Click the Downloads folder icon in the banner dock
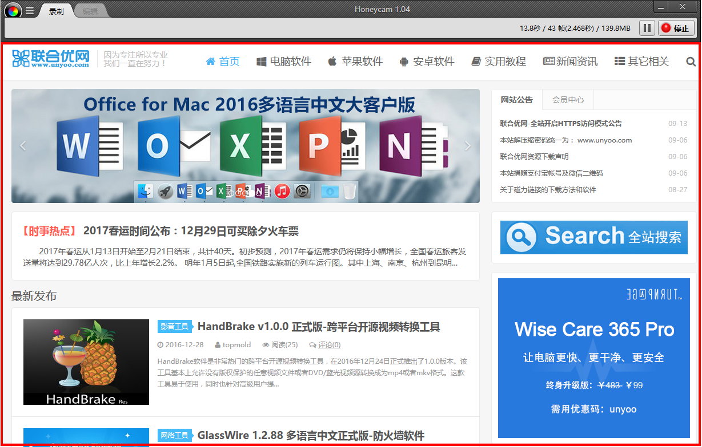The image size is (702, 447). pos(329,191)
